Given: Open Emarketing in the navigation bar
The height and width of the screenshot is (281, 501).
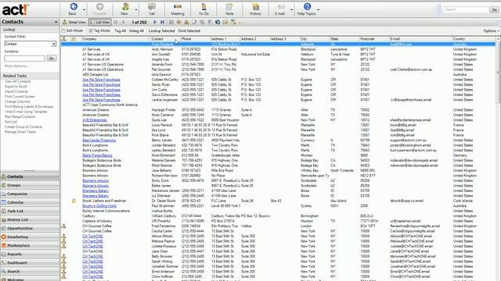Looking at the screenshot, I should 30,237.
